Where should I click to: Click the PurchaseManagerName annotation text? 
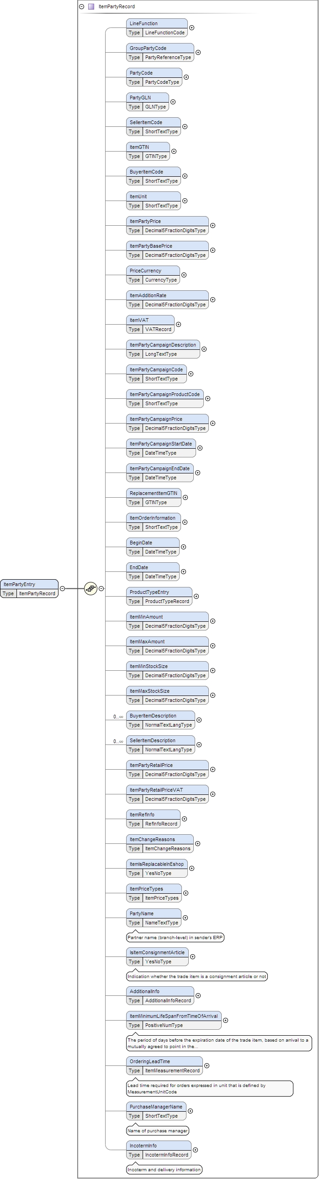point(157,1130)
